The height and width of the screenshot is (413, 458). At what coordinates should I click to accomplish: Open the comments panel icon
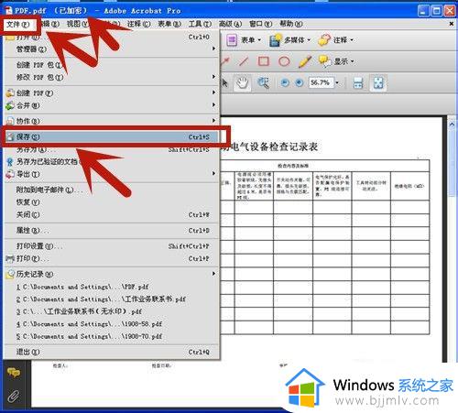[14, 373]
